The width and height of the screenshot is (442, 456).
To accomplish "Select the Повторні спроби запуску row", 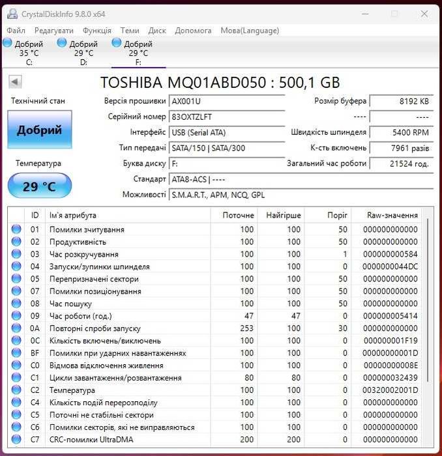I will 214,328.
